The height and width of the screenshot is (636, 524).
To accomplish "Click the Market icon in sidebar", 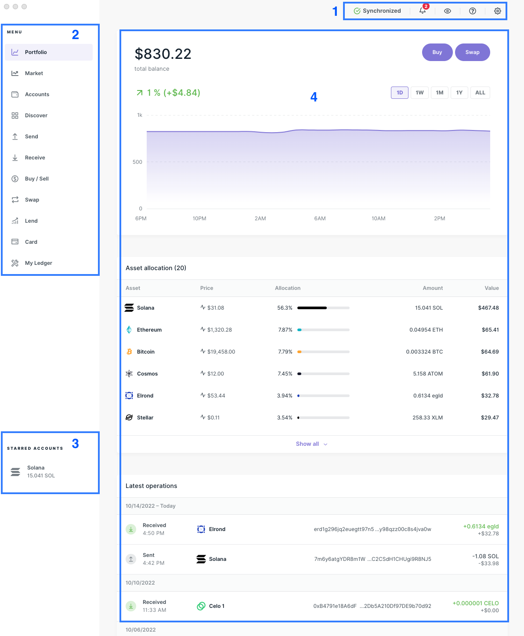I will pyautogui.click(x=15, y=73).
